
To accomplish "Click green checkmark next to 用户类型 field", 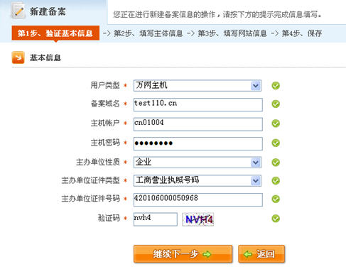I will [x=276, y=85].
